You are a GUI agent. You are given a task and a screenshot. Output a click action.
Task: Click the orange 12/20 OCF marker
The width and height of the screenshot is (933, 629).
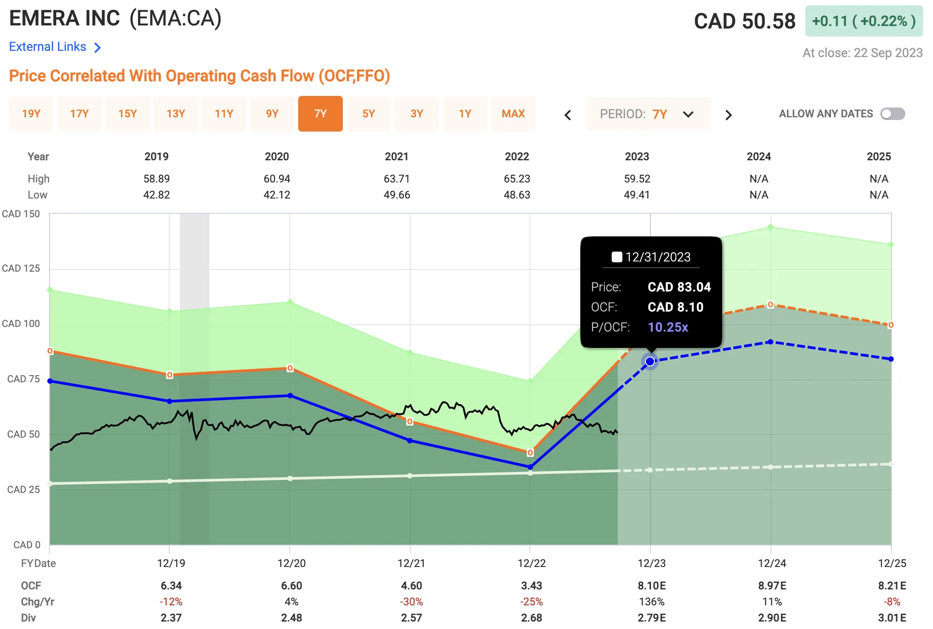290,368
